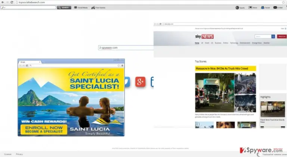Image resolution: width=287 pixels, height=157 pixels.
Task: Open the Privacy footer link
Action: (19, 154)
